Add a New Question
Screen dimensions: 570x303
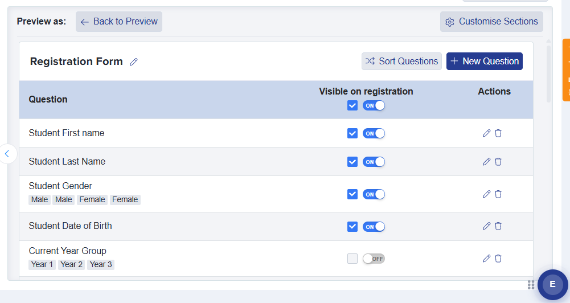click(485, 61)
